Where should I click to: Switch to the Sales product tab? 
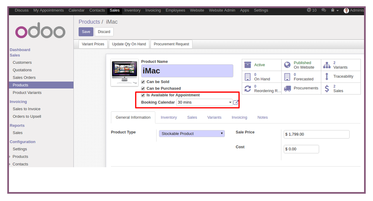(x=192, y=117)
